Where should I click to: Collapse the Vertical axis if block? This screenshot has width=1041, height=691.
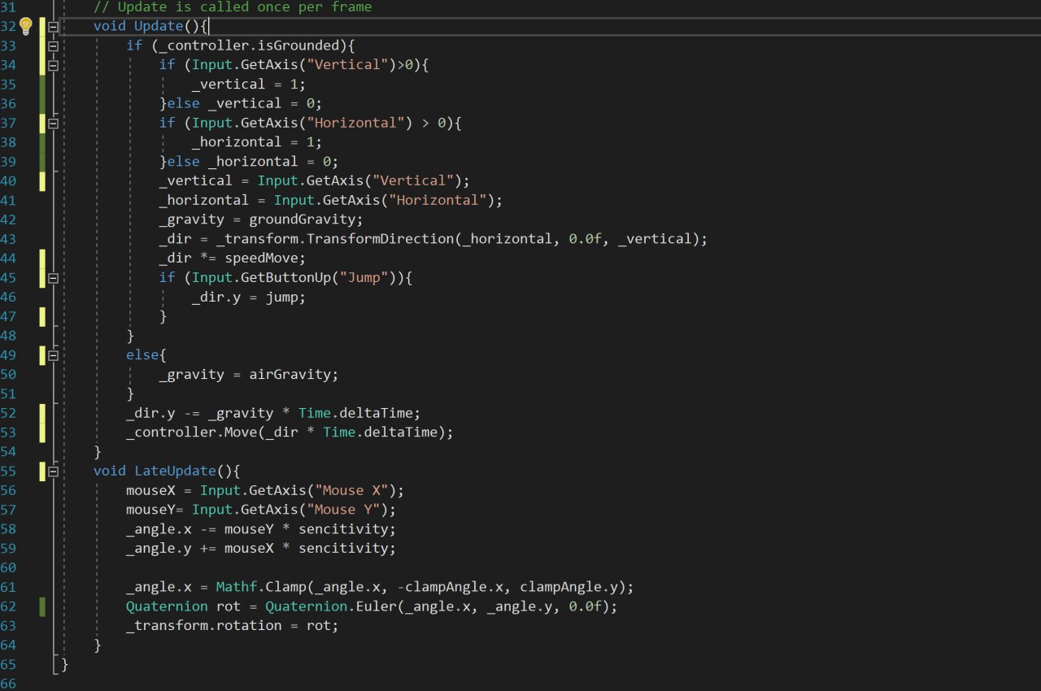pyautogui.click(x=54, y=65)
